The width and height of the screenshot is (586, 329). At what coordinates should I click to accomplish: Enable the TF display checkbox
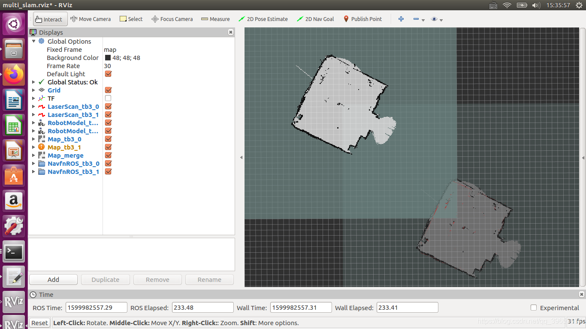[108, 98]
